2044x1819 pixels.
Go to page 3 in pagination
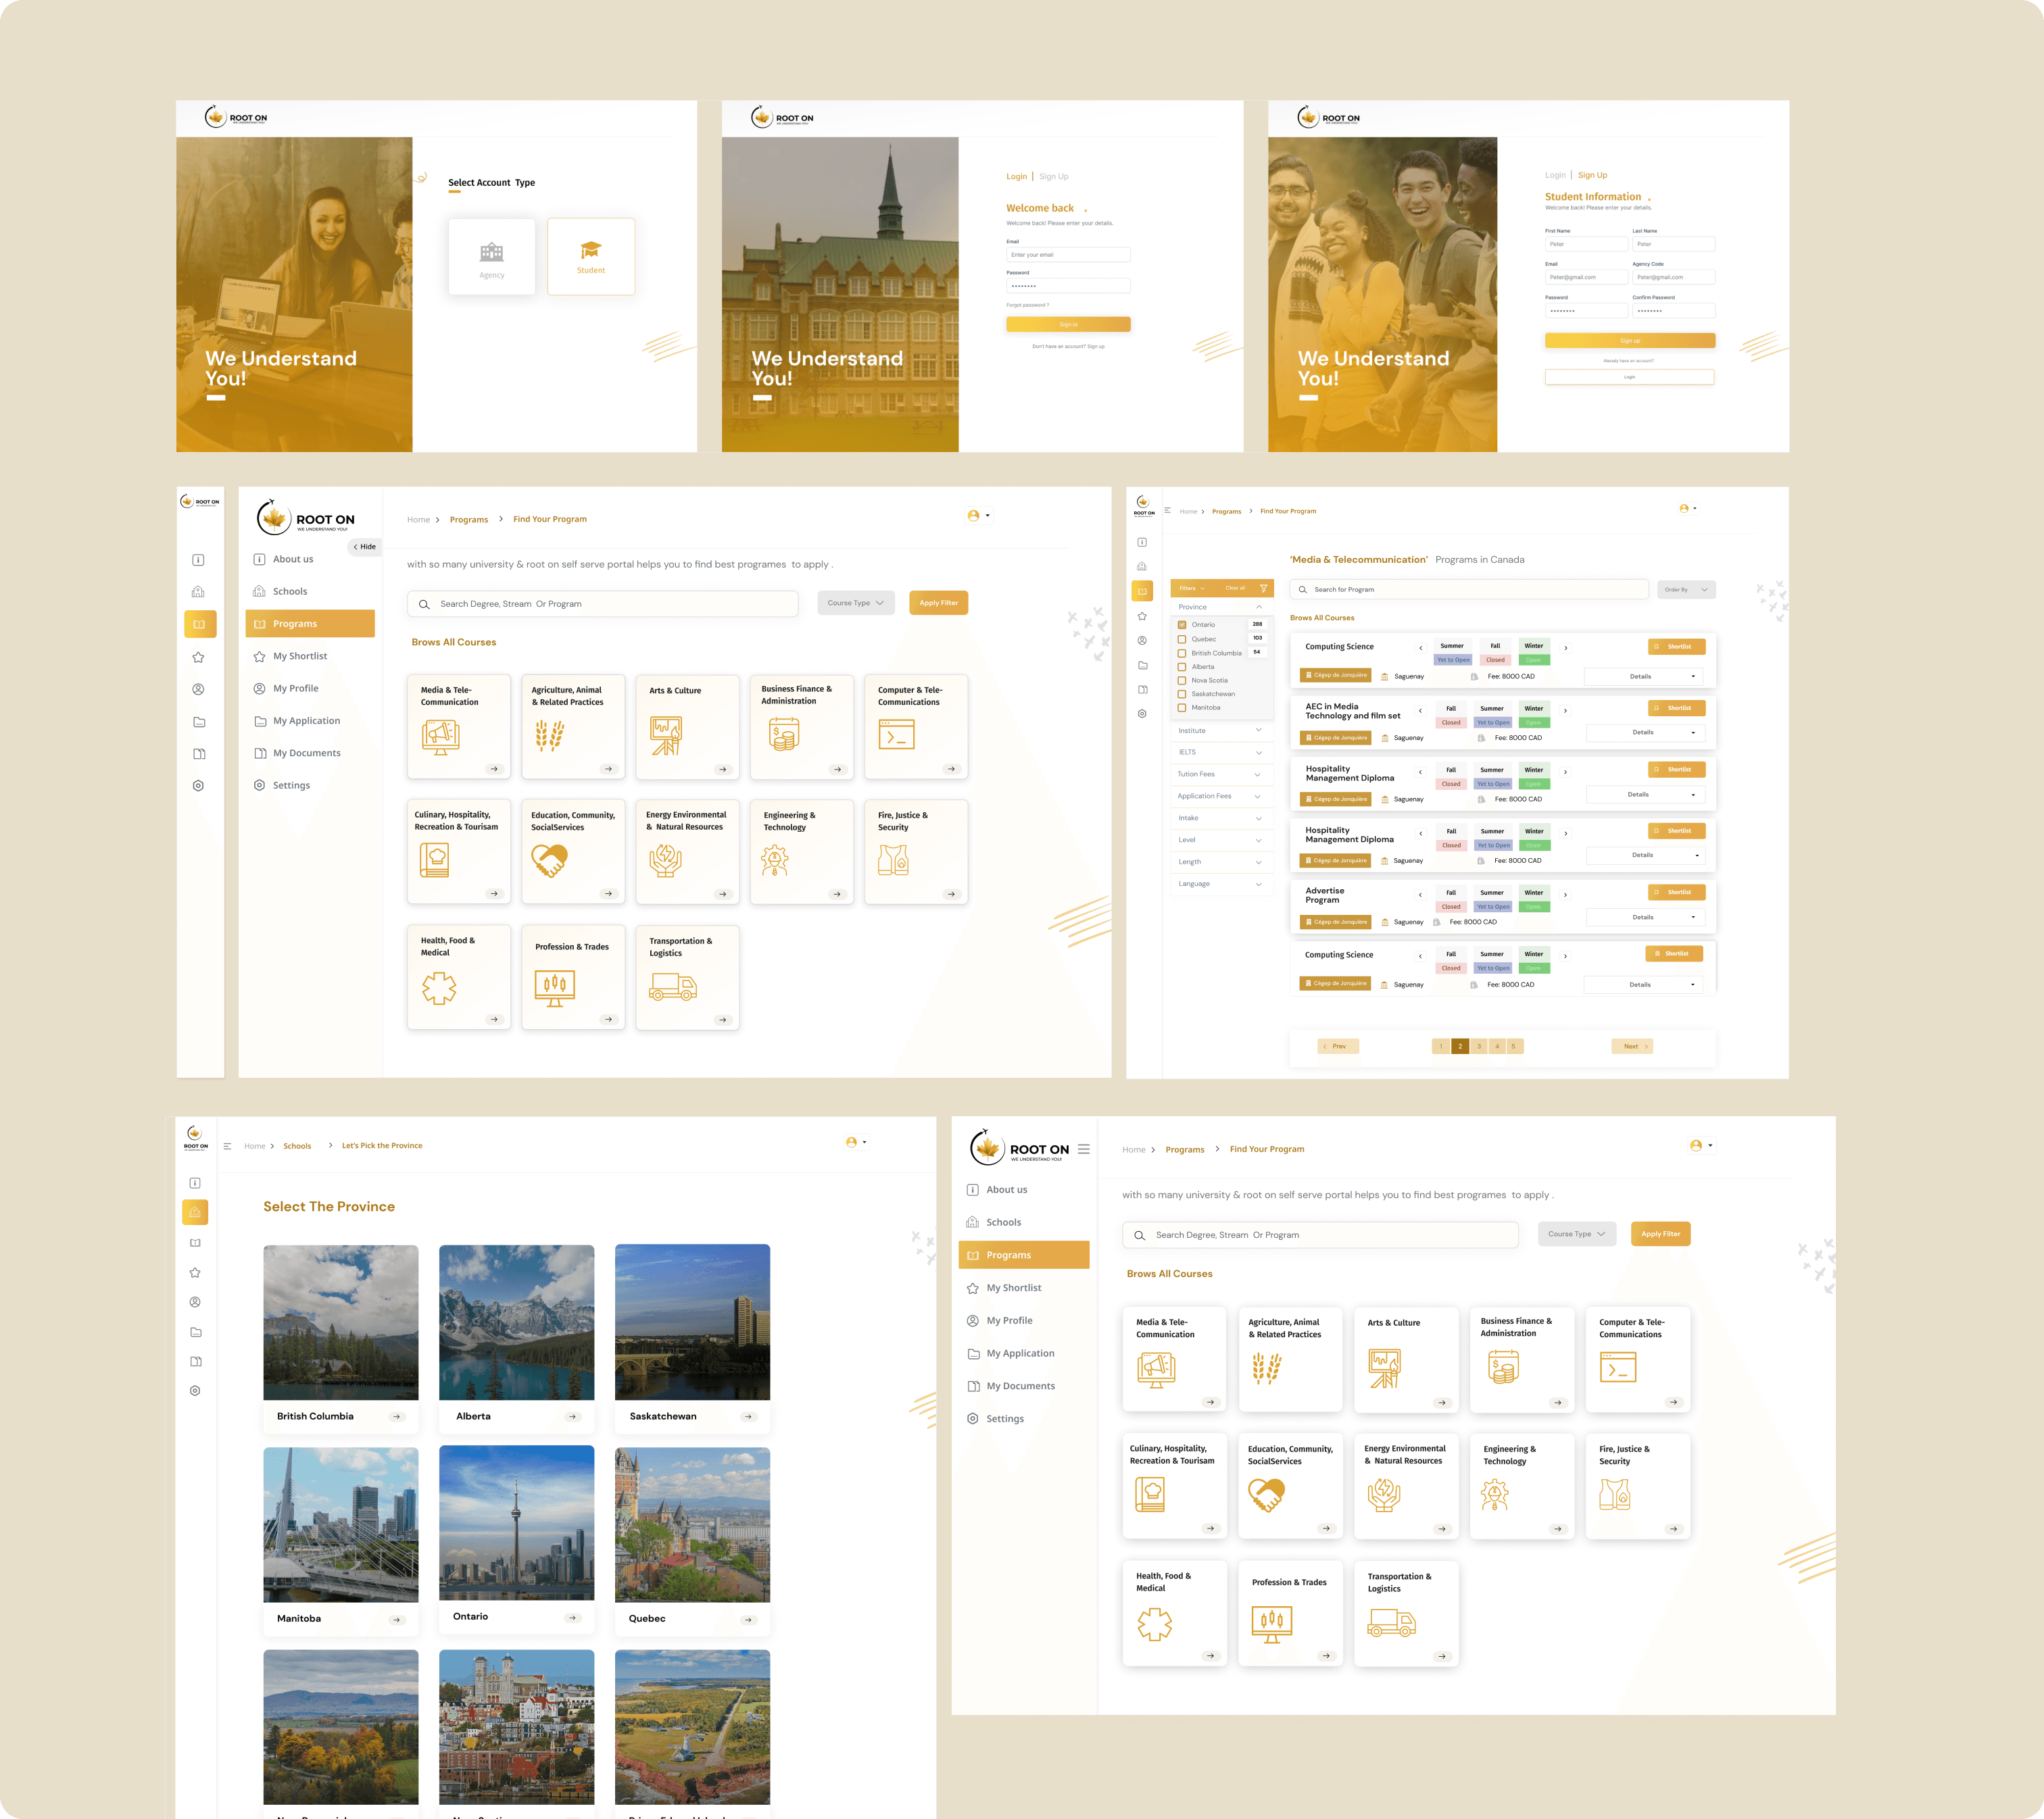coord(1479,1047)
